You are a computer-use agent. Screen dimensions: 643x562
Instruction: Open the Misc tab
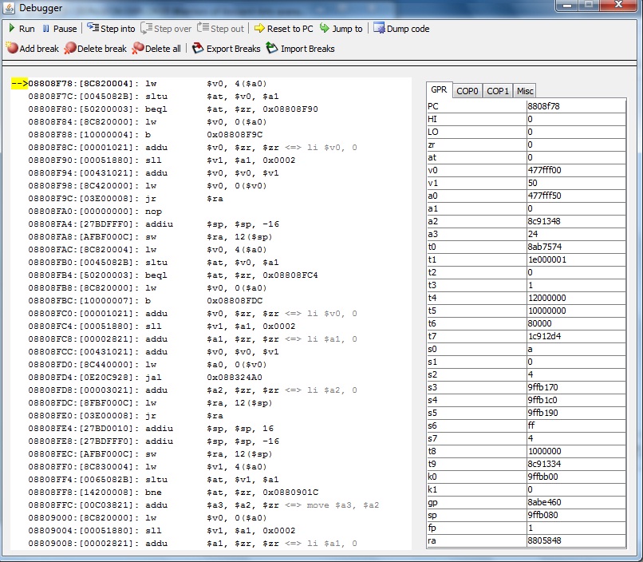tap(524, 91)
